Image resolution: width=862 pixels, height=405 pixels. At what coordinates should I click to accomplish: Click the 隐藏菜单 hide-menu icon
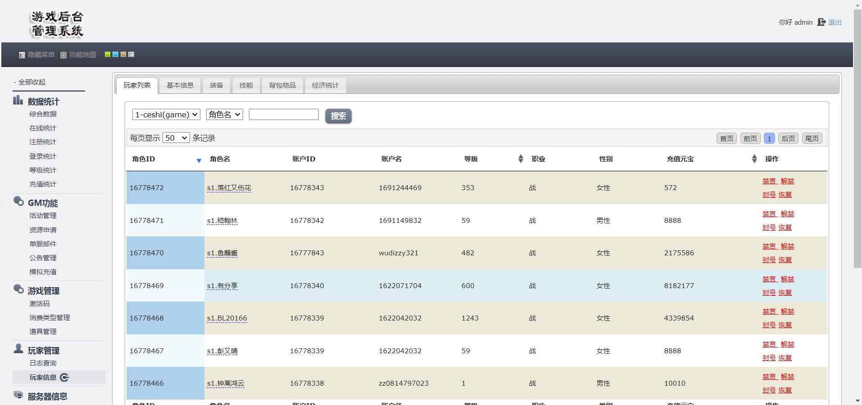[x=22, y=55]
